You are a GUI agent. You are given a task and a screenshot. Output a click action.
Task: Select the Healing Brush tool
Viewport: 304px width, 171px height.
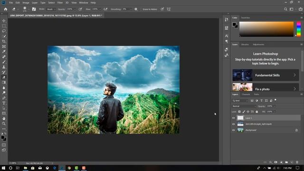[x=4, y=57]
